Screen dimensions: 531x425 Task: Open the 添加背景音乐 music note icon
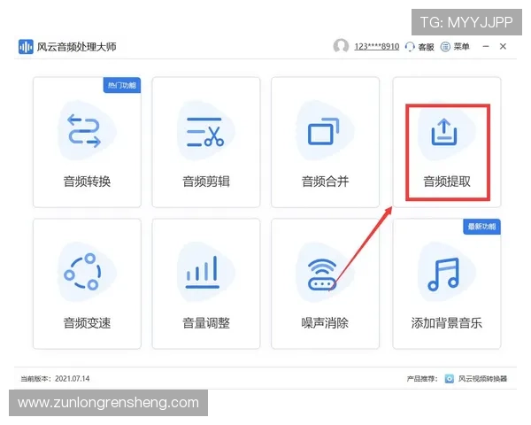[443, 274]
